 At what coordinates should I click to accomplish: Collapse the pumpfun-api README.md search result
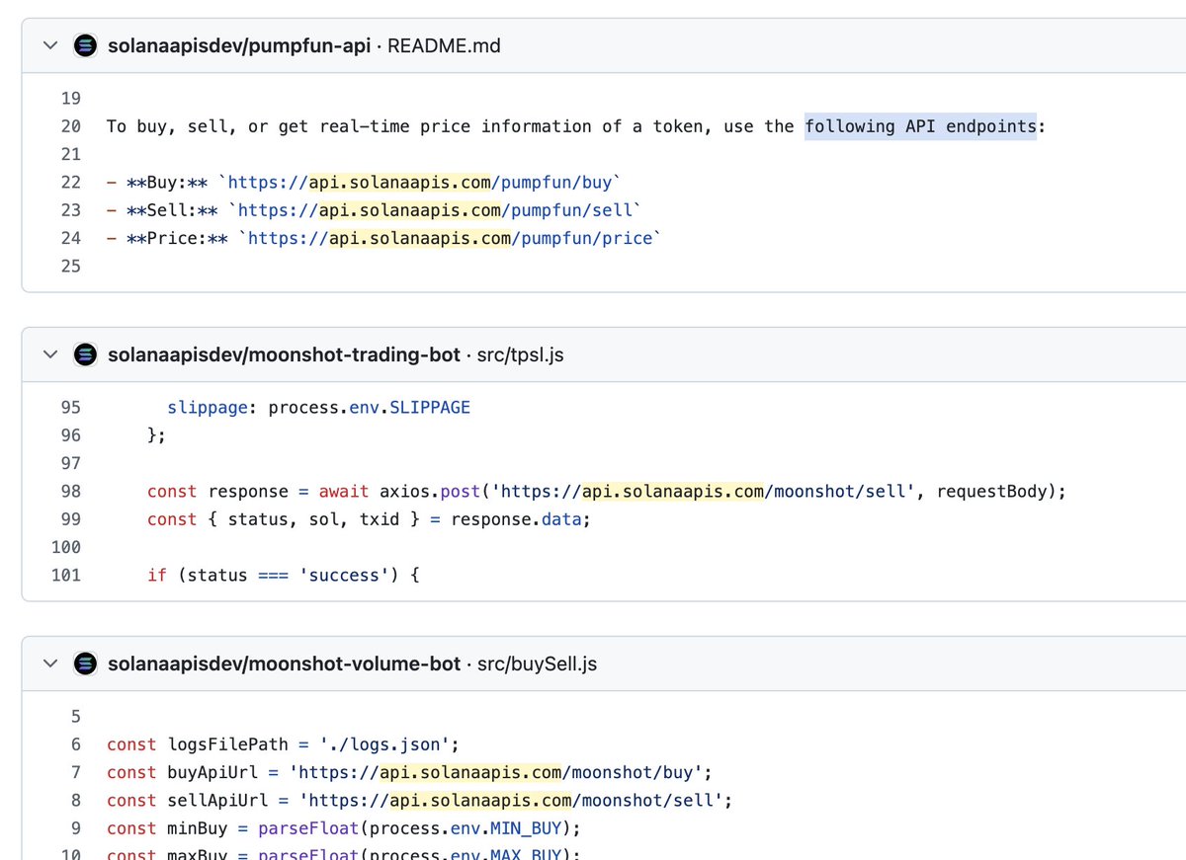pos(49,44)
